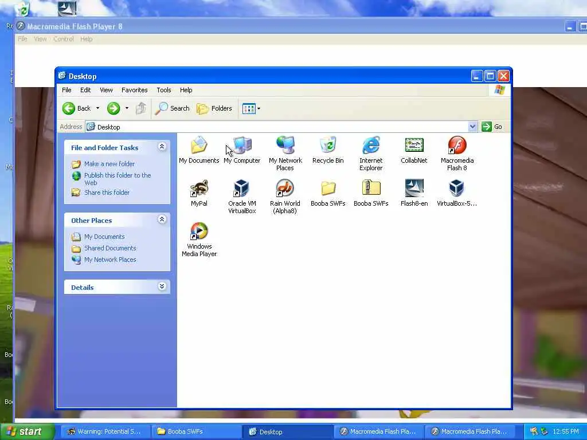Open My Documents in Other Places

click(x=104, y=237)
